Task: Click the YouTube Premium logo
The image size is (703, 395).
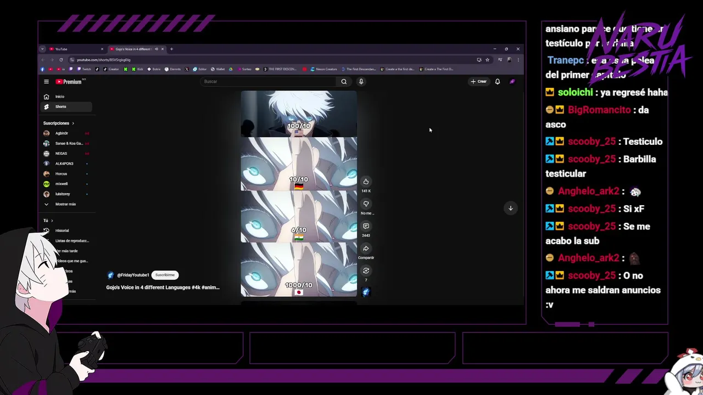Action: click(x=69, y=82)
